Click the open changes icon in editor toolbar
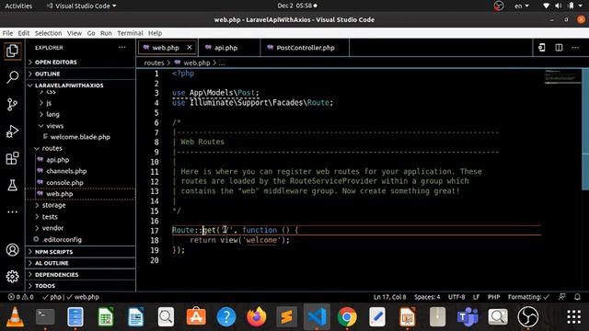The height and width of the screenshot is (331, 589). (x=542, y=48)
